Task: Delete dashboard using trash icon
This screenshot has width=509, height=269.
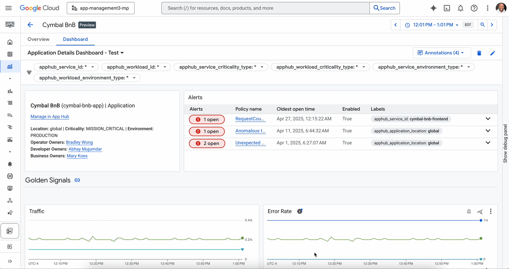Action: click(479, 53)
